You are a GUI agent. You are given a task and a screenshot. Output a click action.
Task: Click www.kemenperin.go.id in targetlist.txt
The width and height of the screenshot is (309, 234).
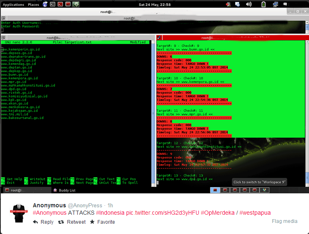[21, 49]
